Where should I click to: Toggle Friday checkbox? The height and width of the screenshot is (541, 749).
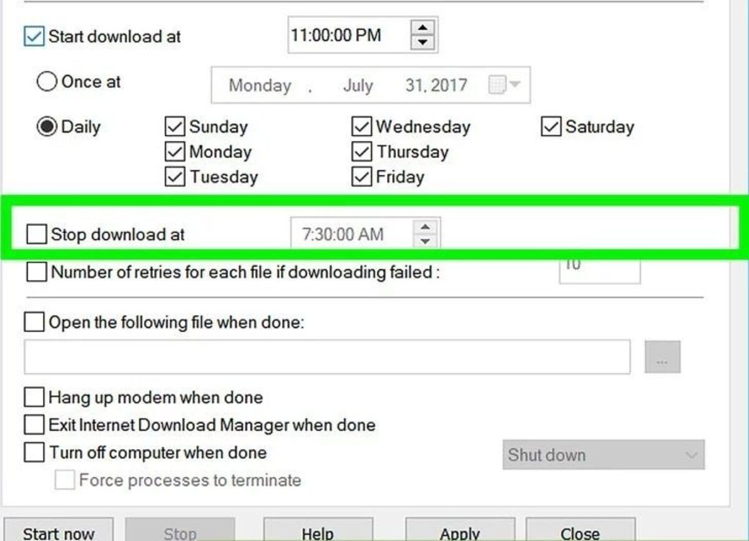[361, 177]
